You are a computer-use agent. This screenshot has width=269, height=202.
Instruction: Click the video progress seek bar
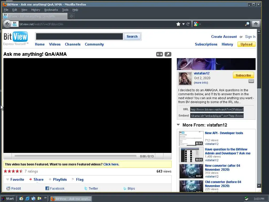[75, 156]
